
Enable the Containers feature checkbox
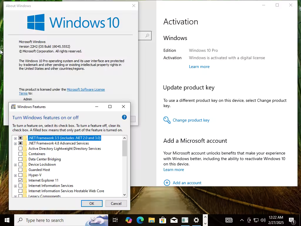coord(20,154)
